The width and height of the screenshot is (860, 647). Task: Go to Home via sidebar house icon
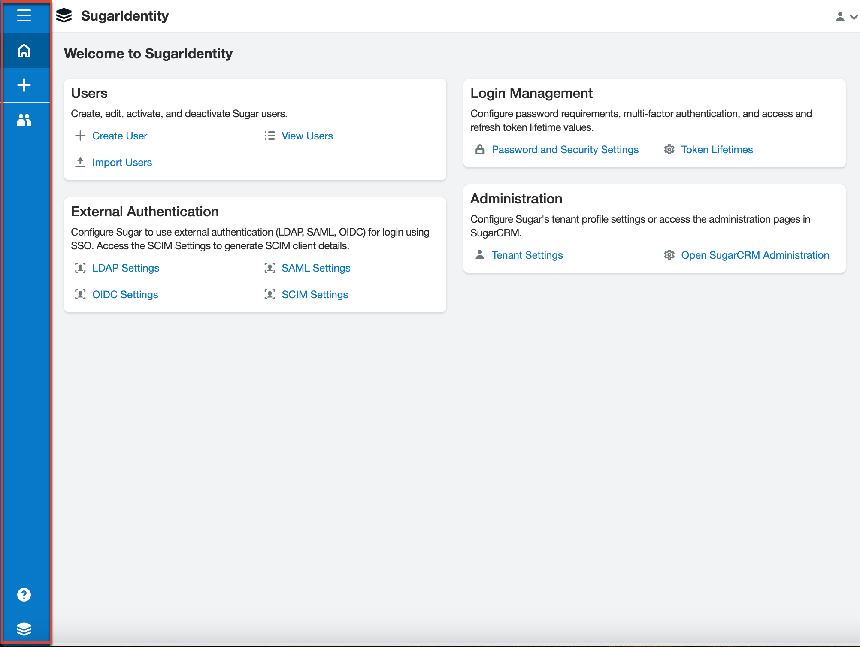coord(24,51)
